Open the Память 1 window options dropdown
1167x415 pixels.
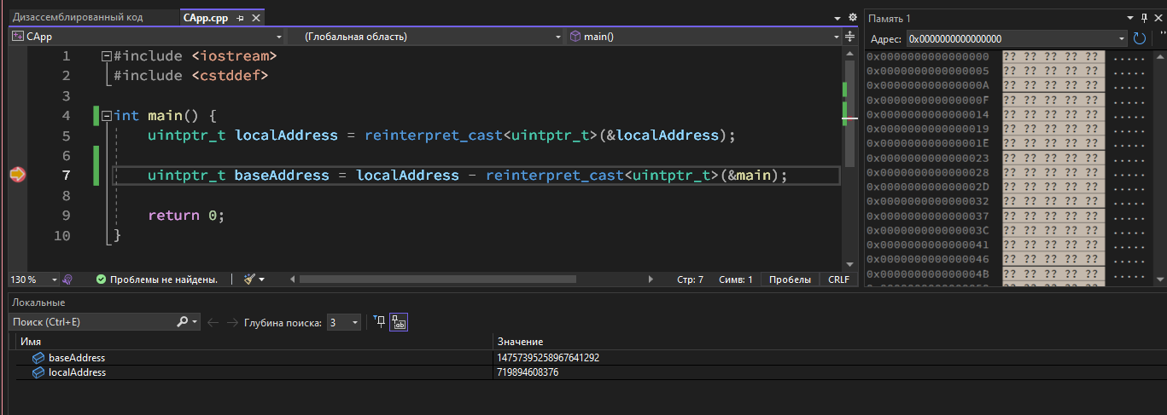1129,18
